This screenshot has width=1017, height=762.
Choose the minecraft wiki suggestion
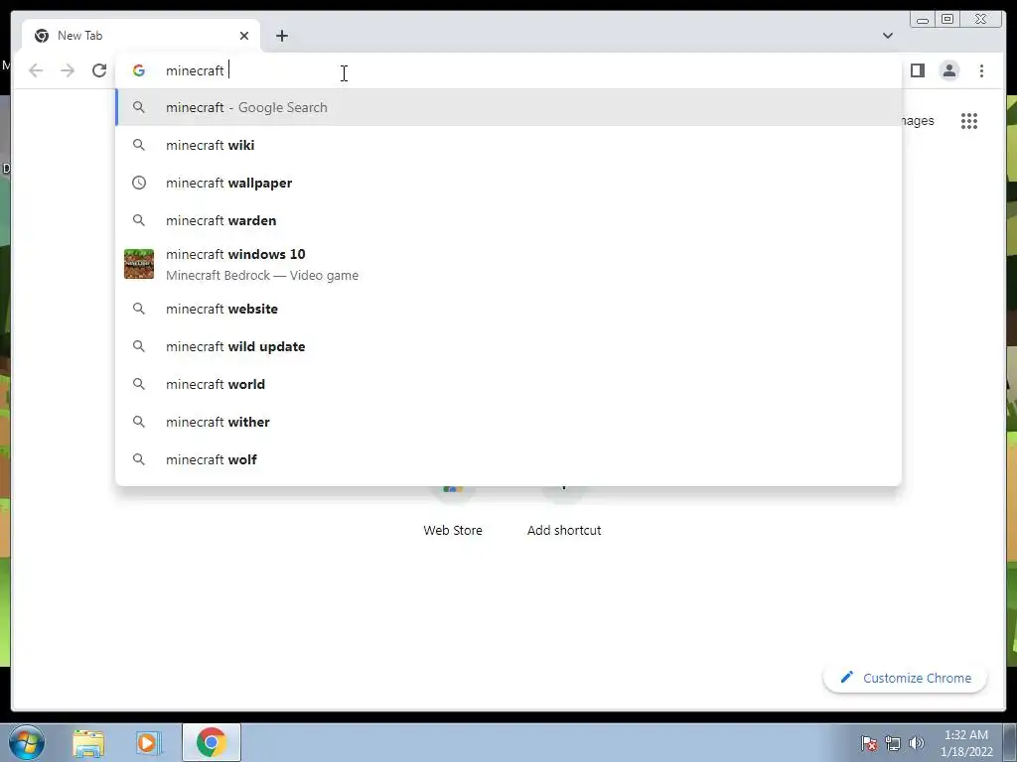point(508,145)
